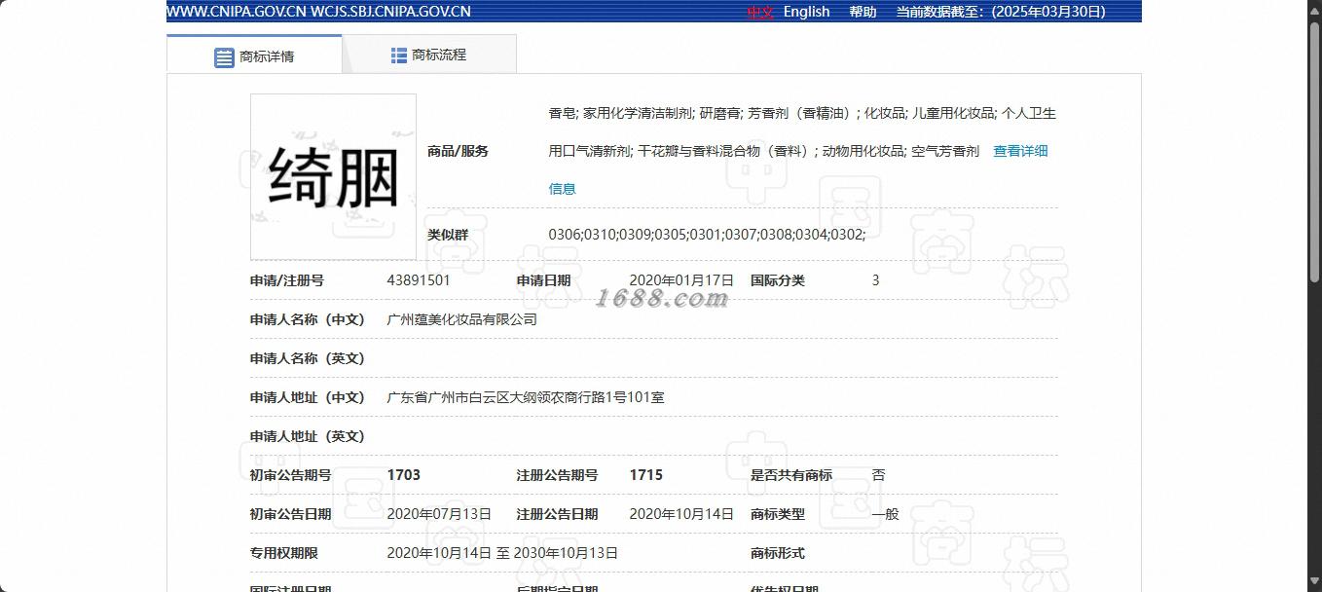Switch language to 中文
The height and width of the screenshot is (592, 1322).
760,12
